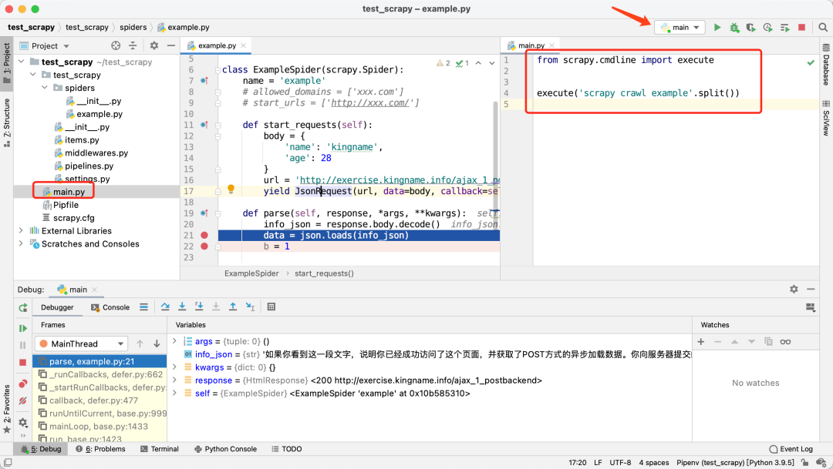Open MainThread frames dropdown

pyautogui.click(x=81, y=343)
